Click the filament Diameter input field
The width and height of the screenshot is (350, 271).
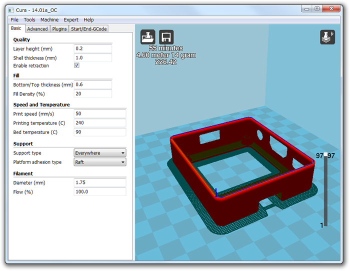click(100, 182)
